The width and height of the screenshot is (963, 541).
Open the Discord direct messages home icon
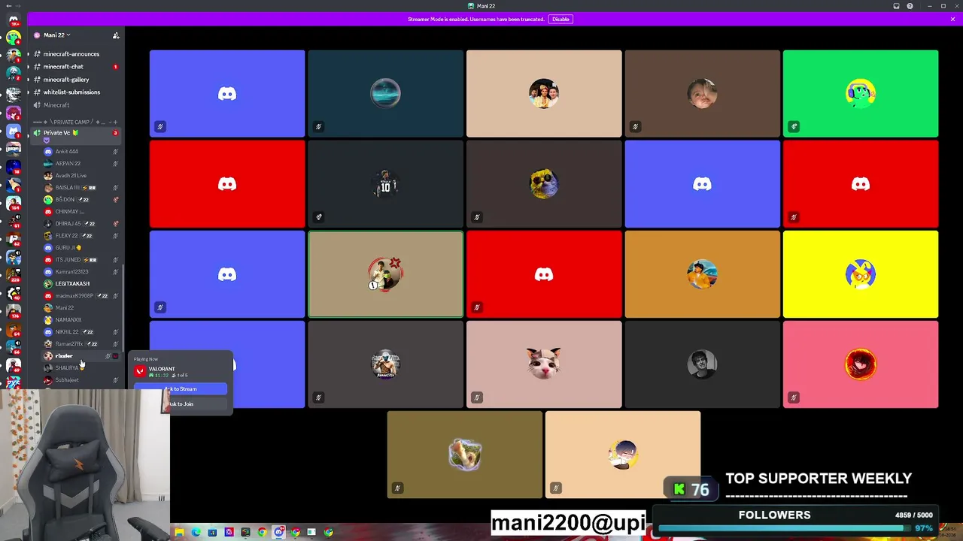(14, 20)
